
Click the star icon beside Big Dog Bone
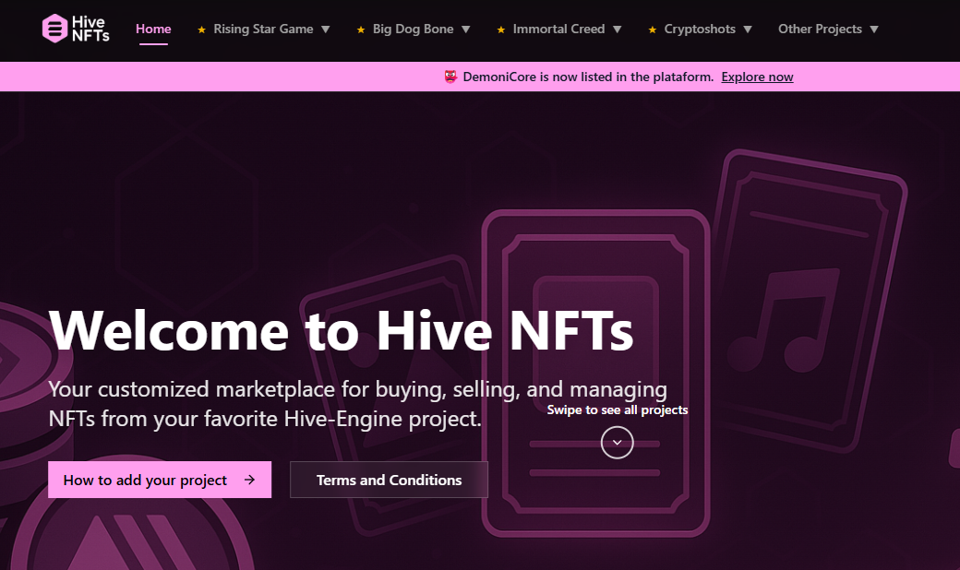361,30
